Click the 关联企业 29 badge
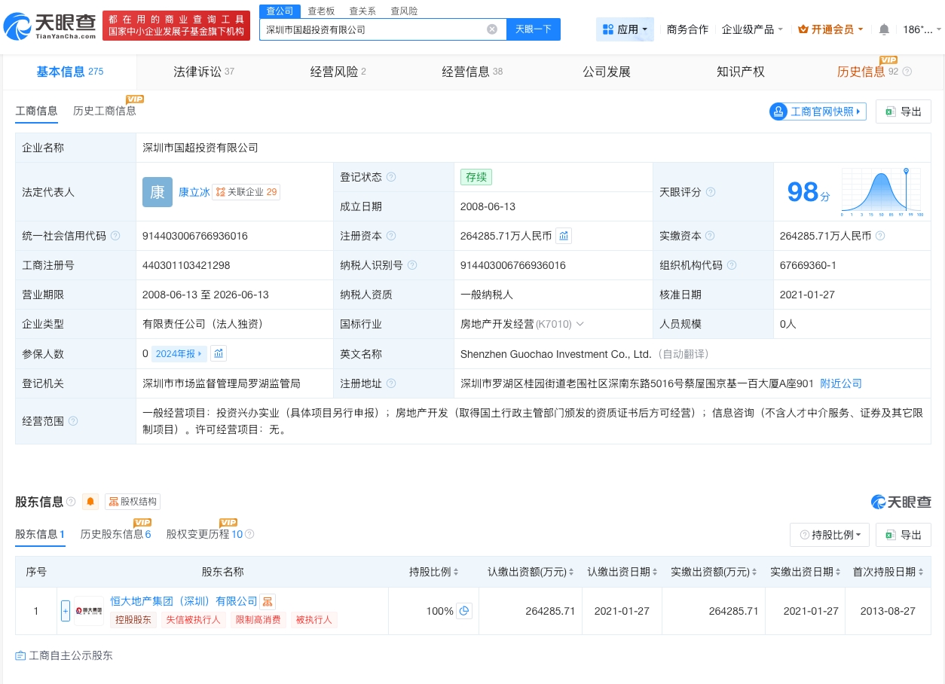Viewport: 945px width, 684px height. [246, 192]
